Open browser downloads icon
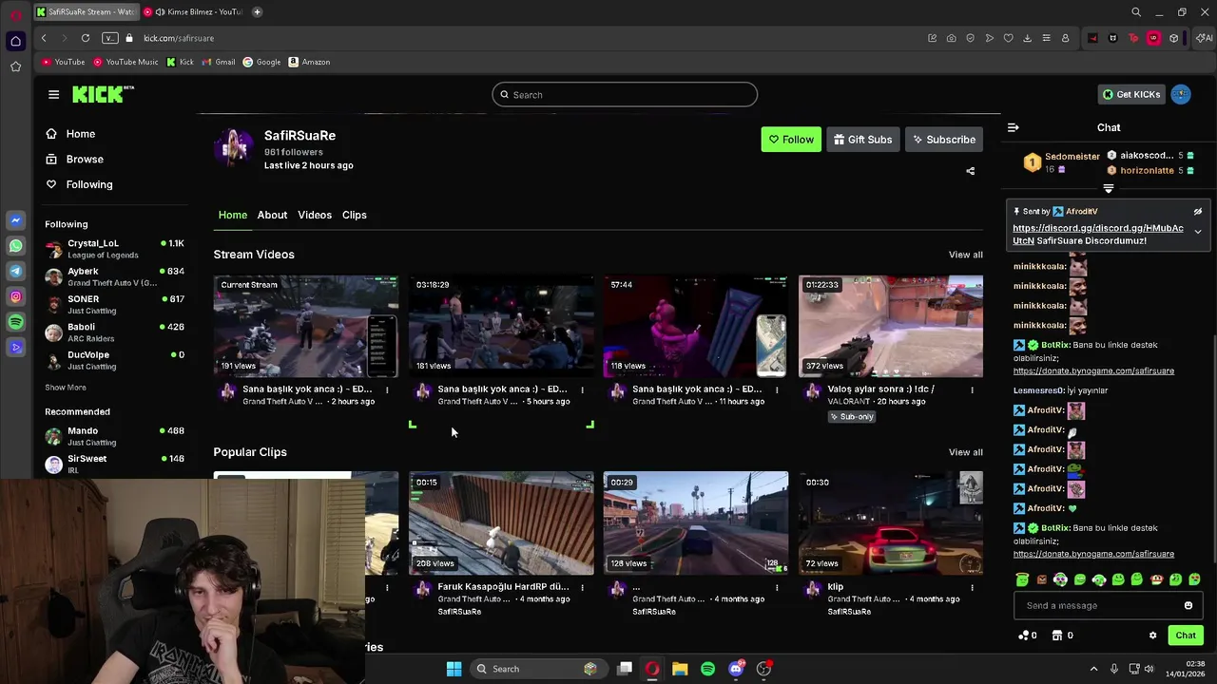 [1027, 38]
